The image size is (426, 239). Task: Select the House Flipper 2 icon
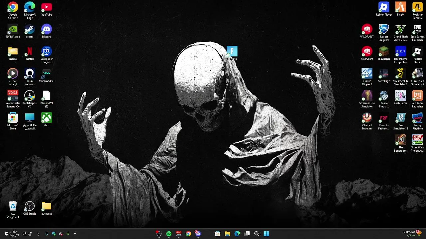[367, 77]
